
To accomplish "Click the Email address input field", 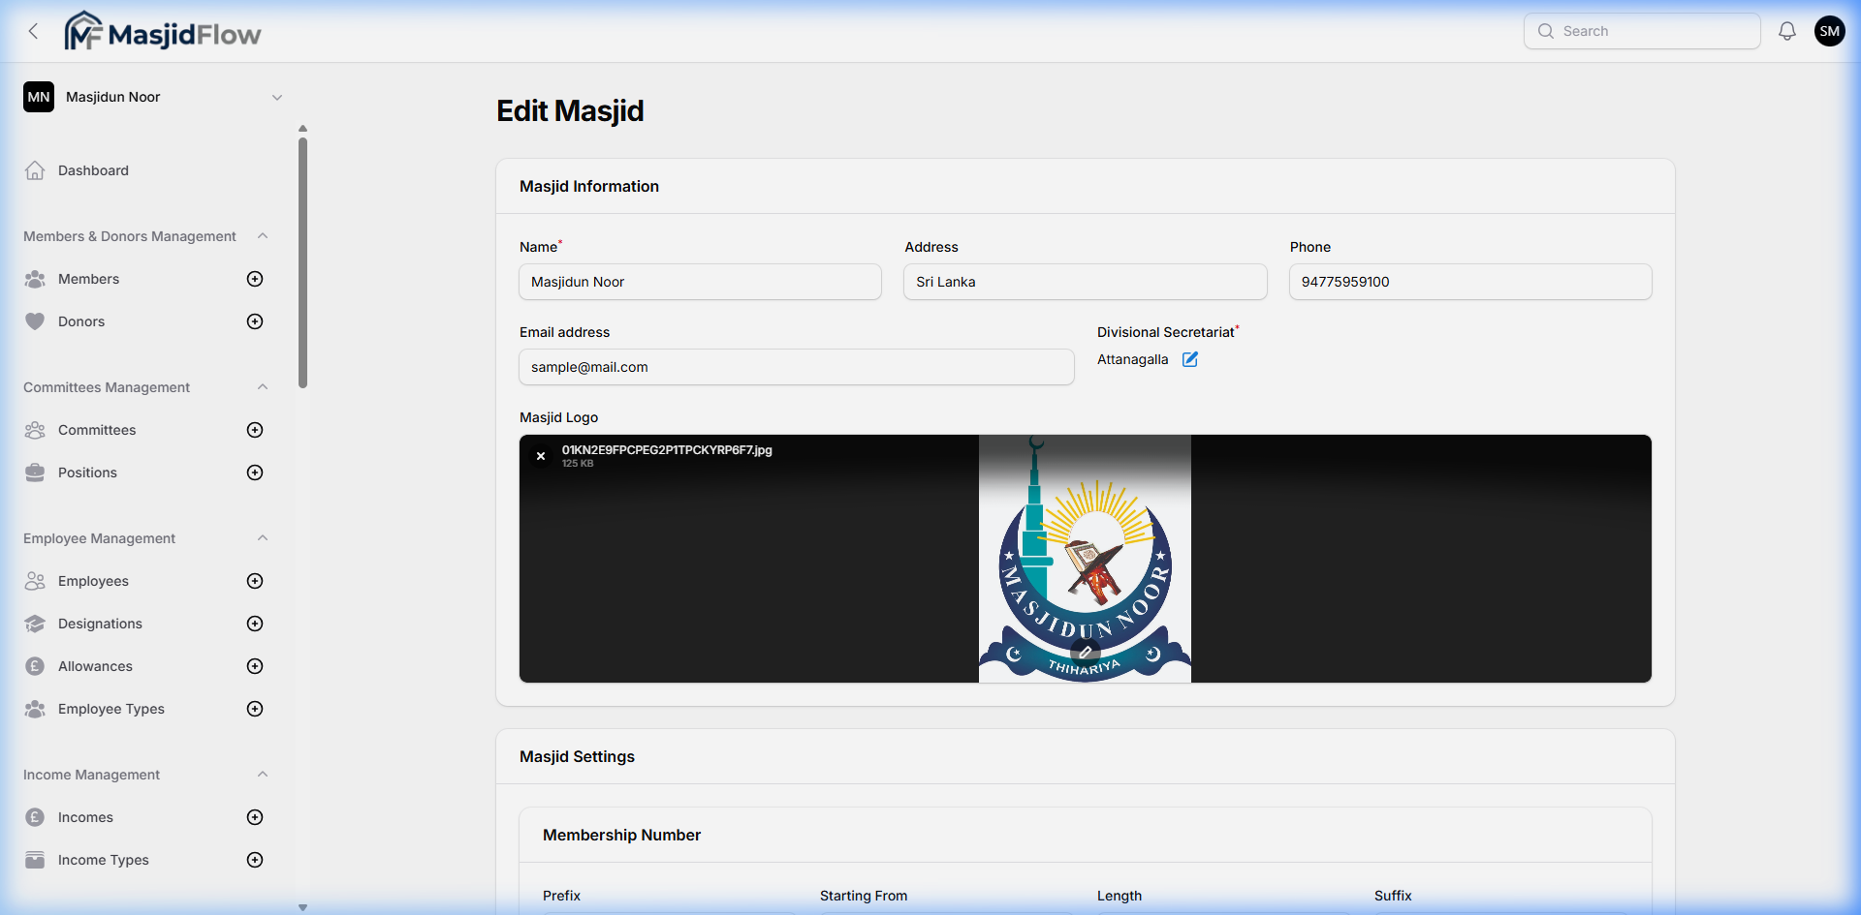I will click(795, 367).
